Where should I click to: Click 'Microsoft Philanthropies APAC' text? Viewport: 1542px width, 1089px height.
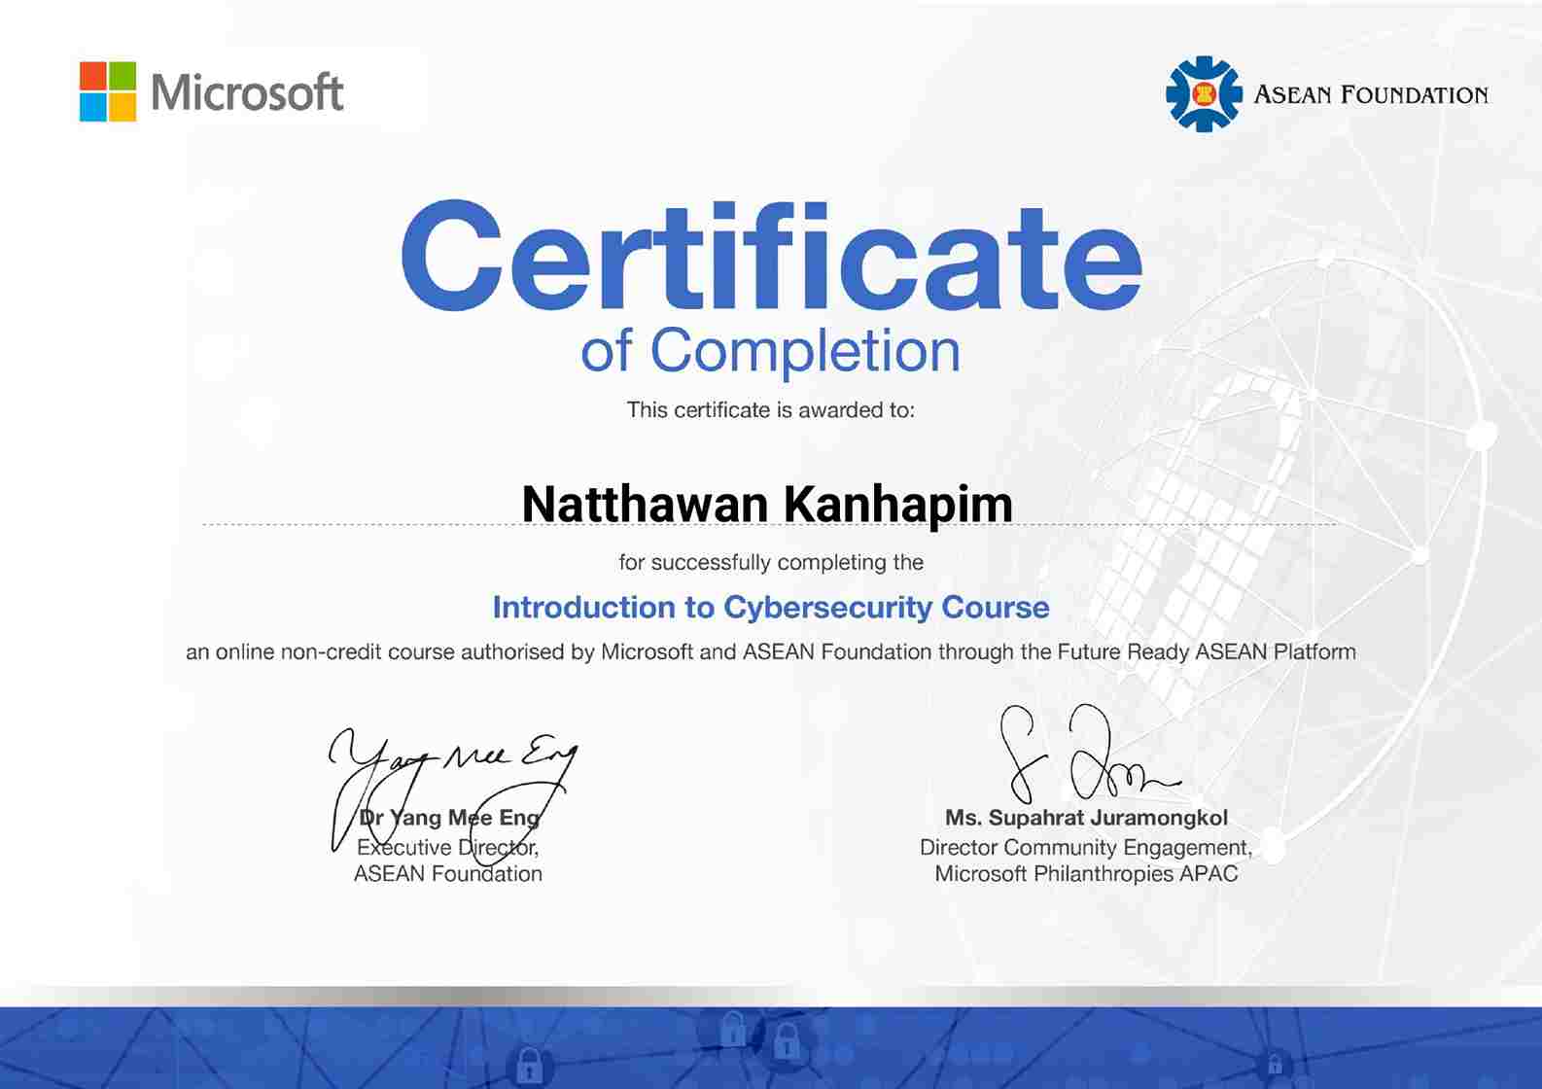pyautogui.click(x=1086, y=874)
